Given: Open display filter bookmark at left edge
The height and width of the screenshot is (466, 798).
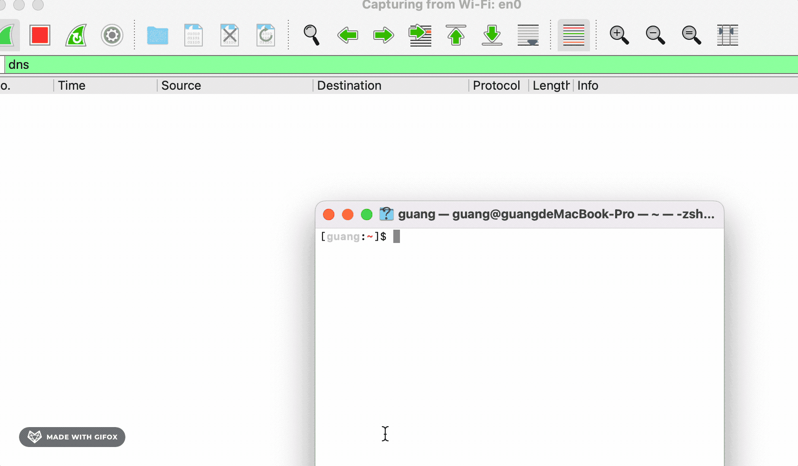Looking at the screenshot, I should (2, 65).
